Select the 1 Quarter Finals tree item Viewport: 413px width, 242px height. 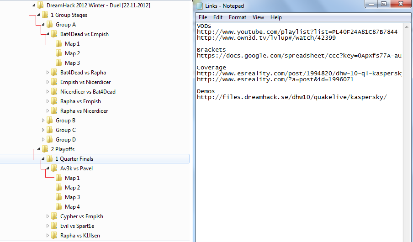74,159
